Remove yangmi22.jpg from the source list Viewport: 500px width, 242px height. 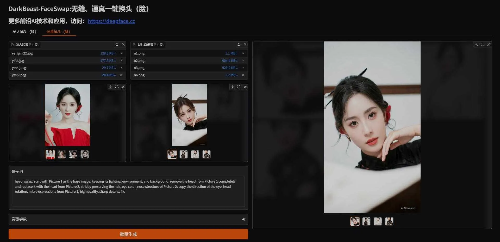click(x=121, y=53)
